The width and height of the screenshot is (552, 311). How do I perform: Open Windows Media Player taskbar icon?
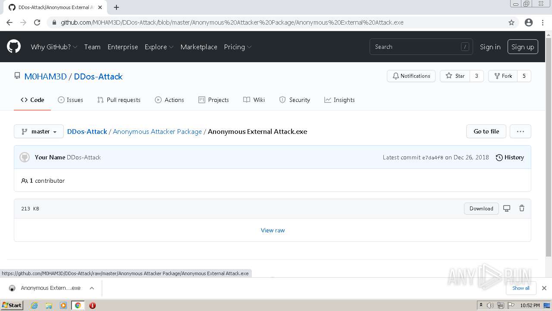point(63,305)
